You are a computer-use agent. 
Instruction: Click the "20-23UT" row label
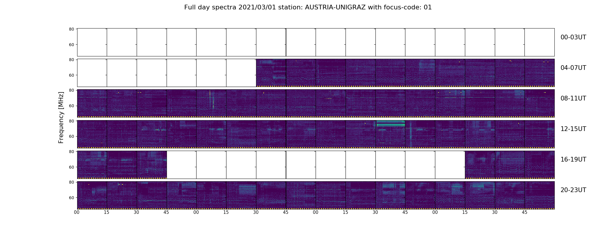(573, 190)
